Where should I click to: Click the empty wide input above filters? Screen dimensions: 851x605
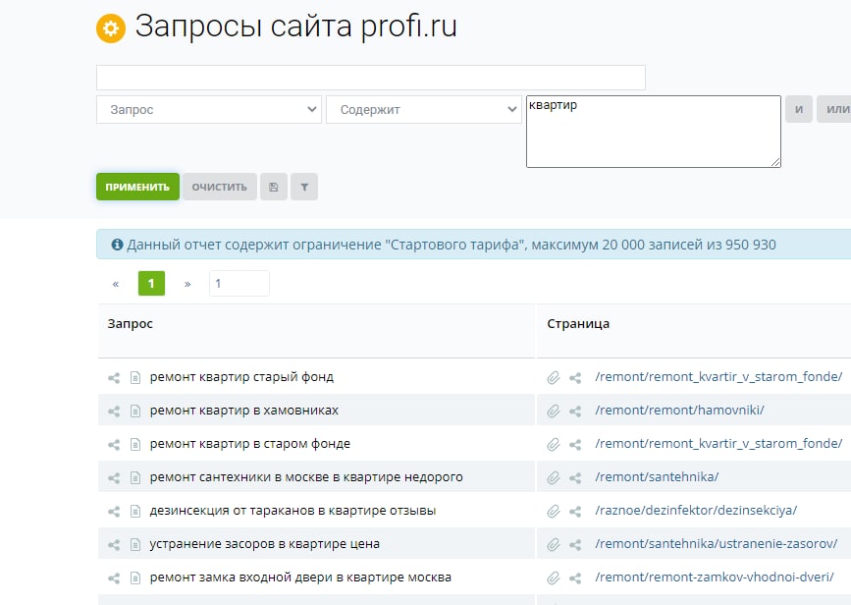coord(371,78)
